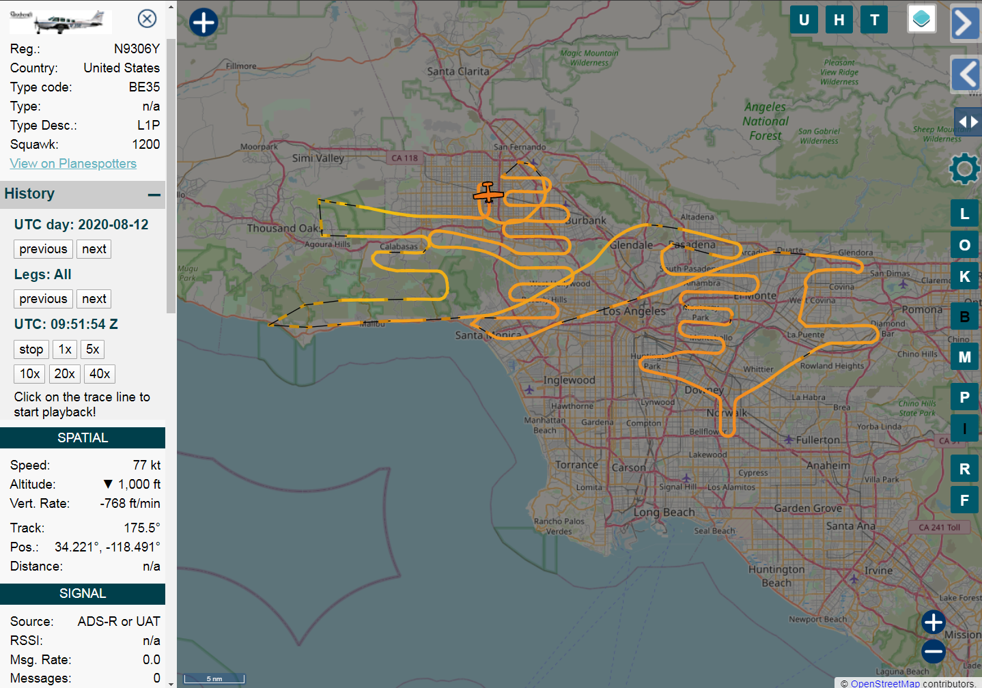
Task: Open the map layer switcher icon
Action: (921, 19)
